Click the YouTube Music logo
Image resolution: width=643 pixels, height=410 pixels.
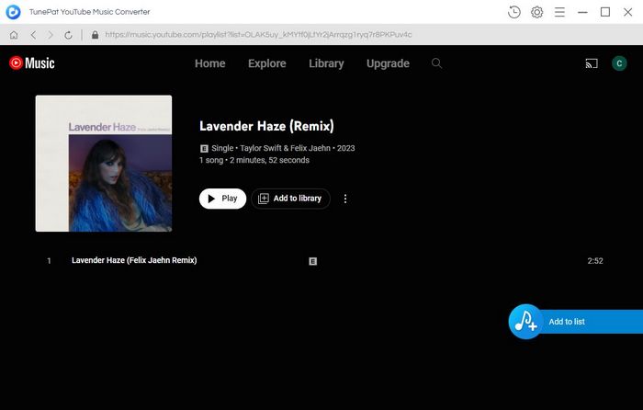pos(32,63)
